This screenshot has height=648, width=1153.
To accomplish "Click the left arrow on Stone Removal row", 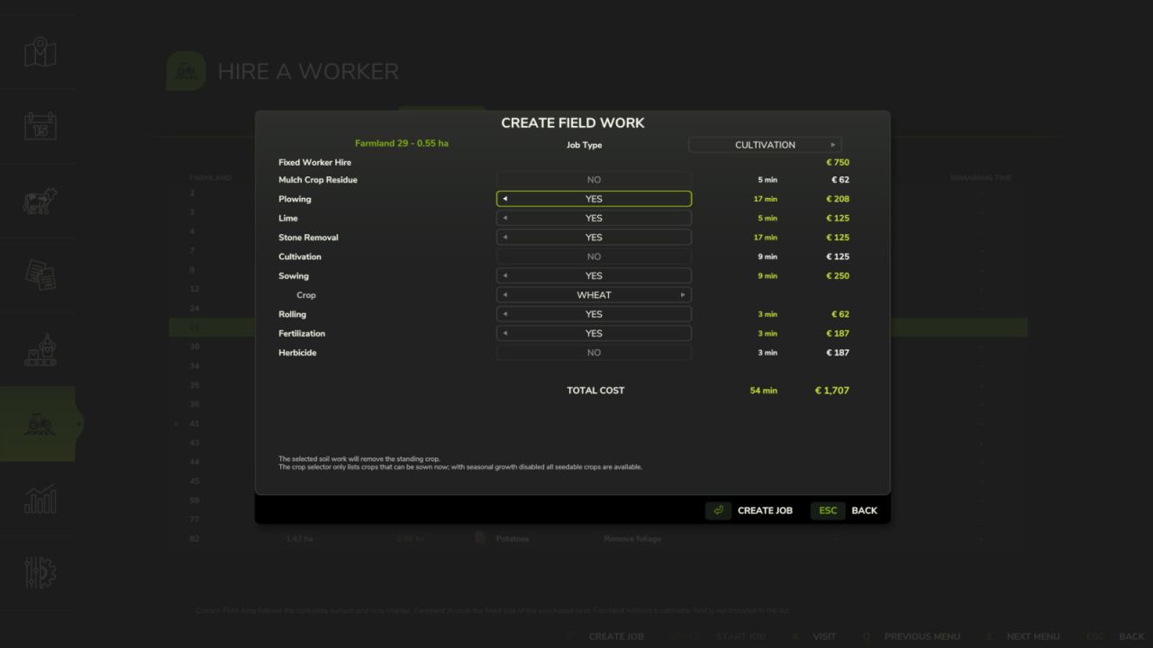I will click(x=504, y=238).
